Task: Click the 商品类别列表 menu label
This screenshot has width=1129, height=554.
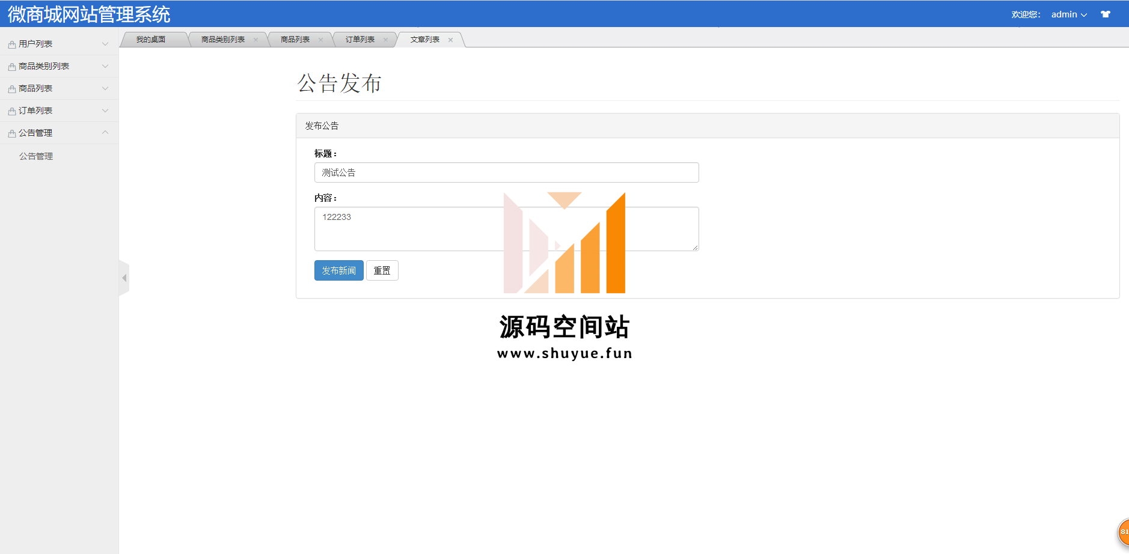Action: tap(44, 66)
